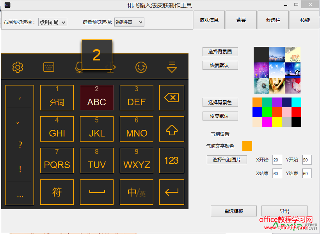Click the 选择背景图 button
Screen dimensions: 320x234
220,51
